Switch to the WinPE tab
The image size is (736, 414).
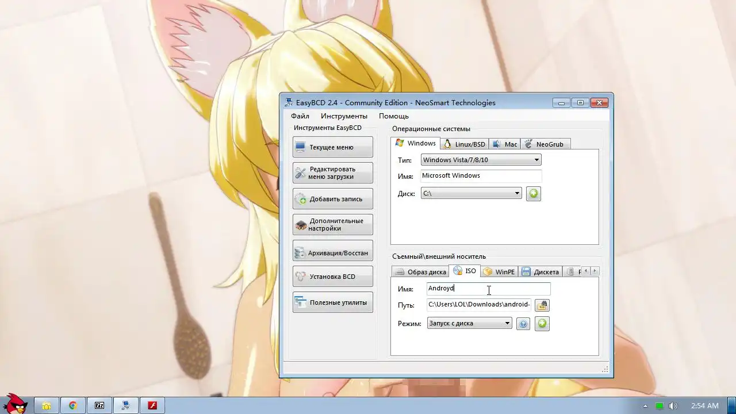coord(499,272)
